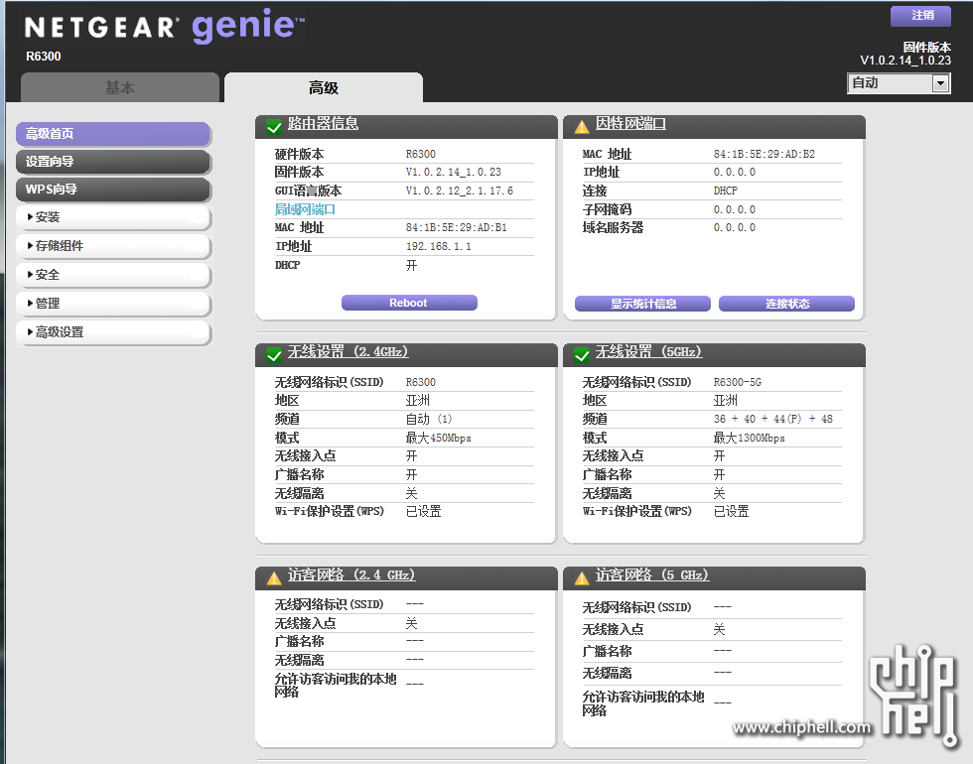Click the green check icon beside 路由器信息
The width and height of the screenshot is (973, 764).
click(274, 127)
